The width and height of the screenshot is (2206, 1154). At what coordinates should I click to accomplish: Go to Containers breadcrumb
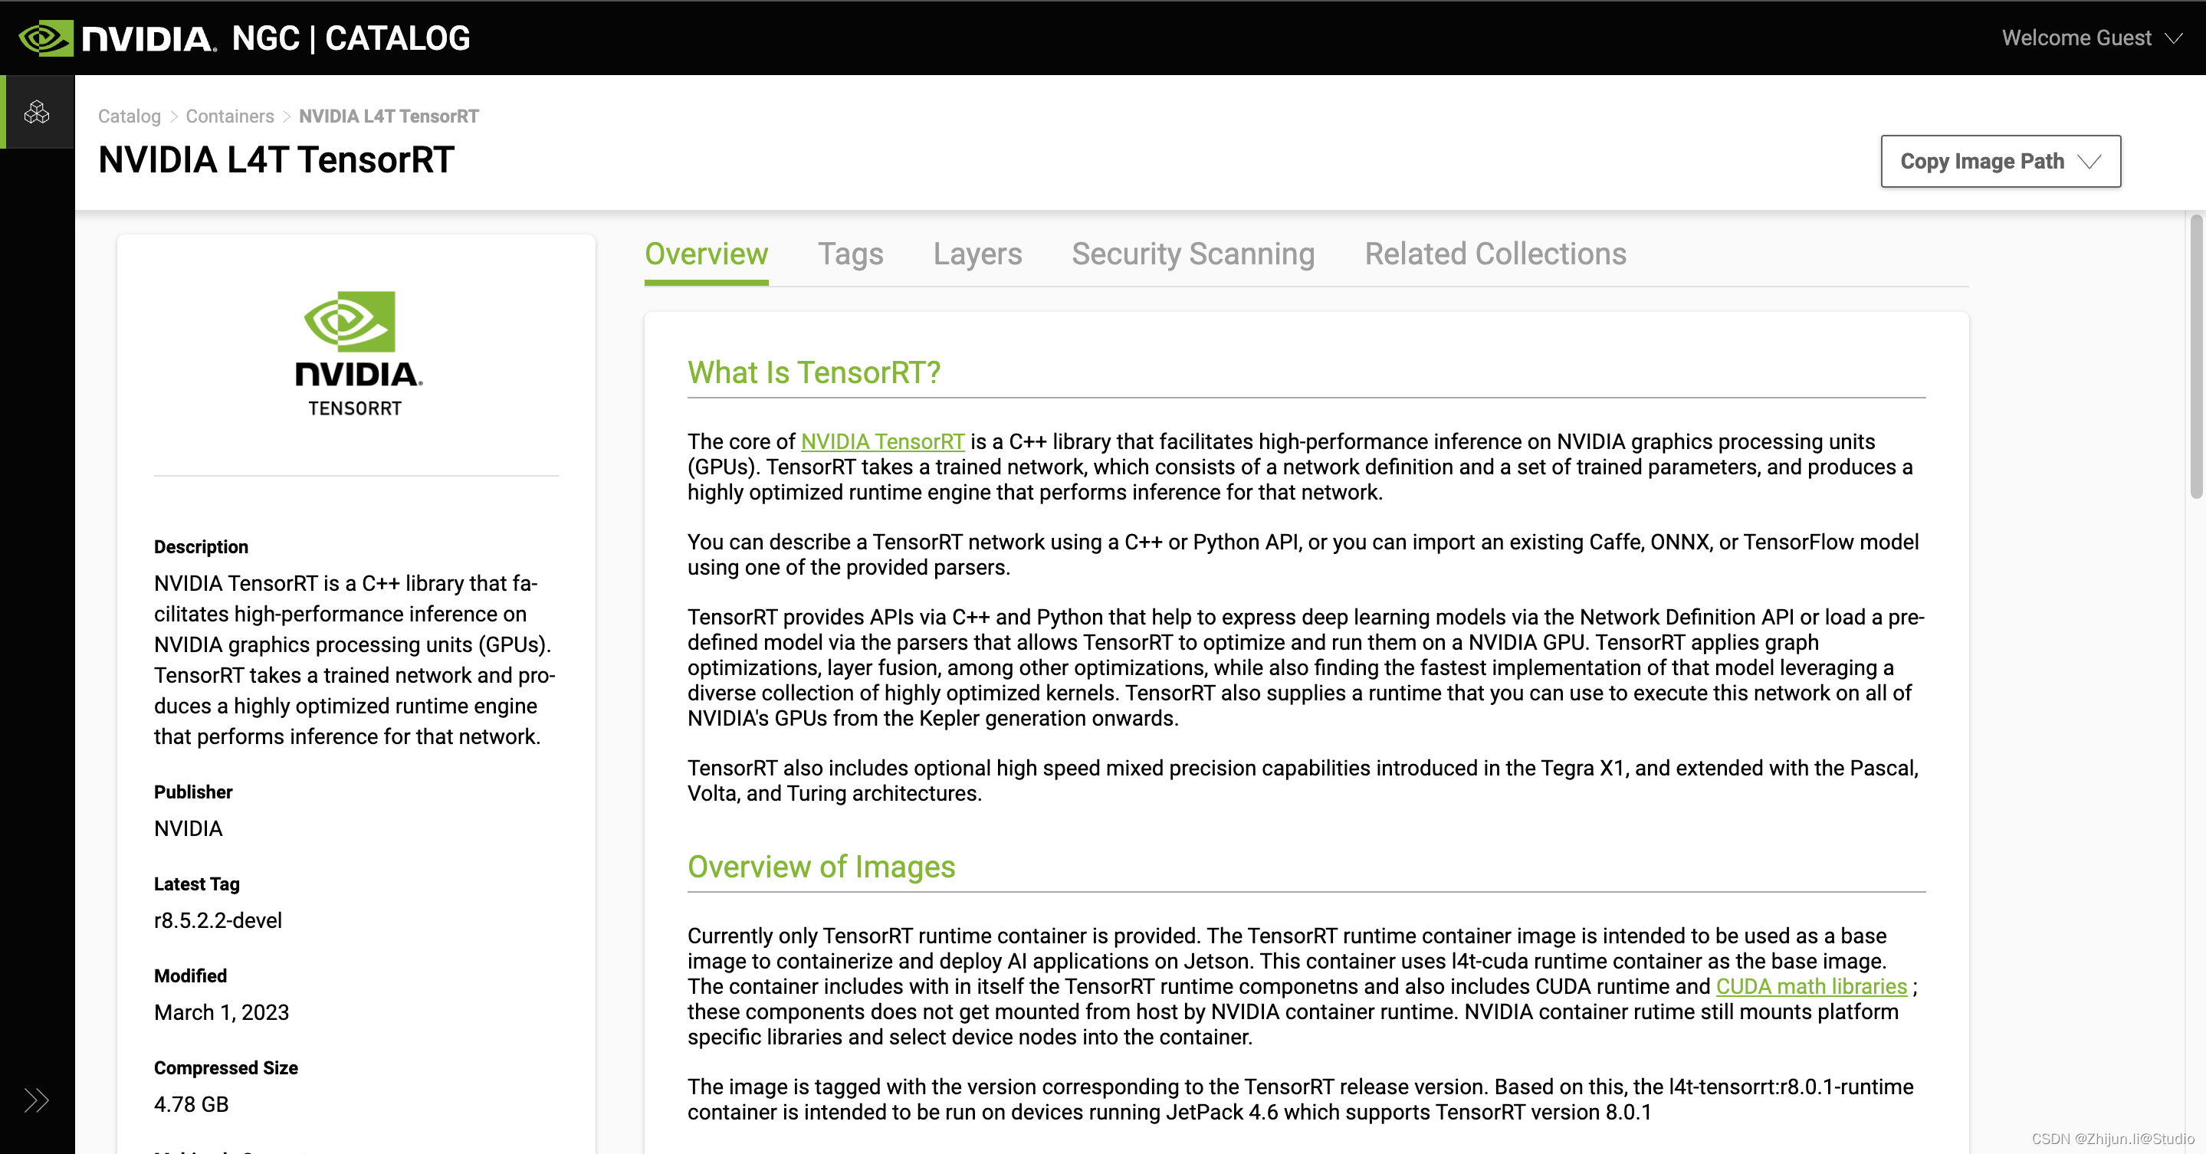[229, 116]
